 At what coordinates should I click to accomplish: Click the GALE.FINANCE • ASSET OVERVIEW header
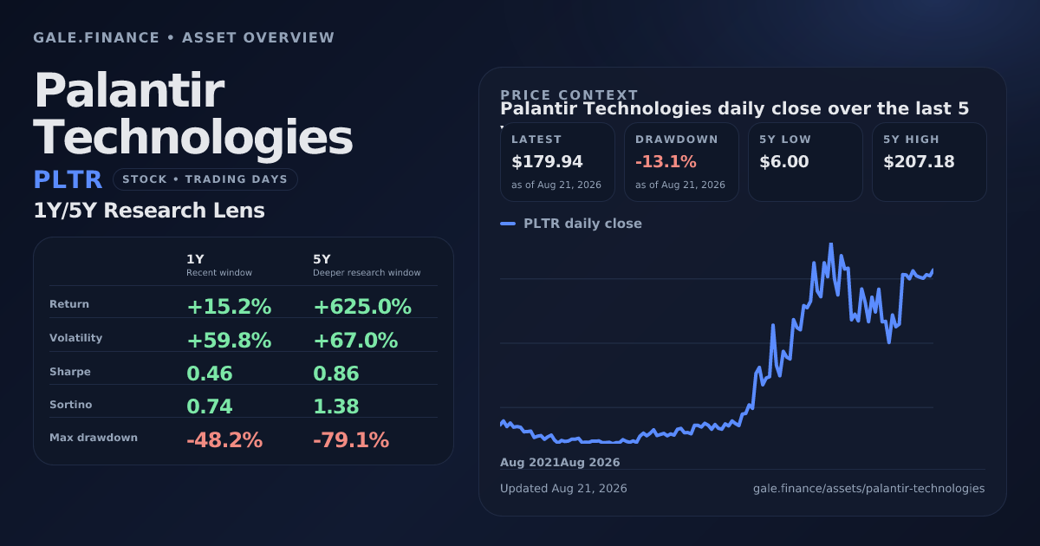click(184, 38)
